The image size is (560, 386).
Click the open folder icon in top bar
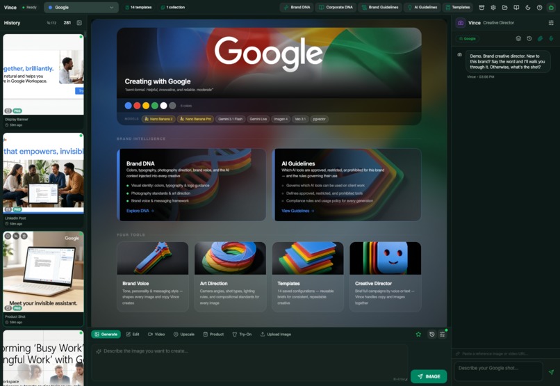[x=504, y=7]
